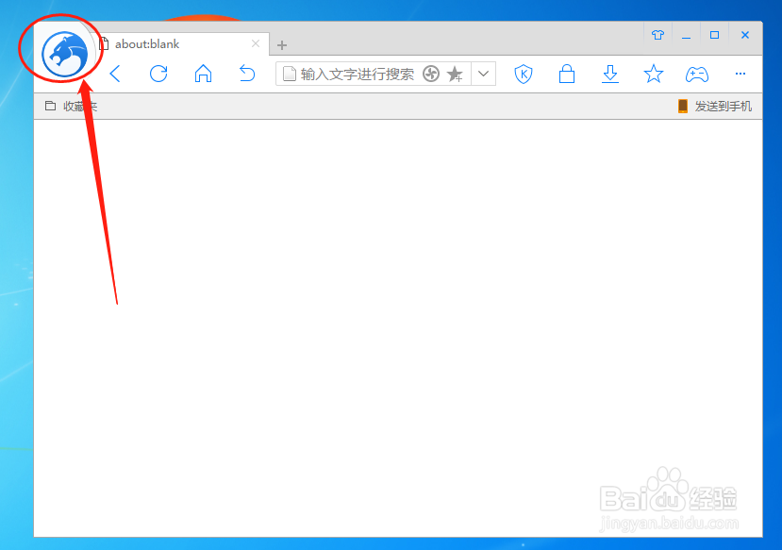The image size is (782, 550).
Task: Open the skin shirt icon in title bar
Action: pyautogui.click(x=657, y=35)
